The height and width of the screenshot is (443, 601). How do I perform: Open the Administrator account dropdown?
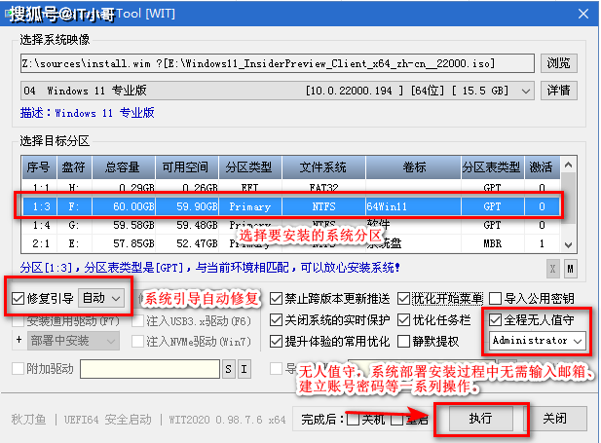(538, 341)
